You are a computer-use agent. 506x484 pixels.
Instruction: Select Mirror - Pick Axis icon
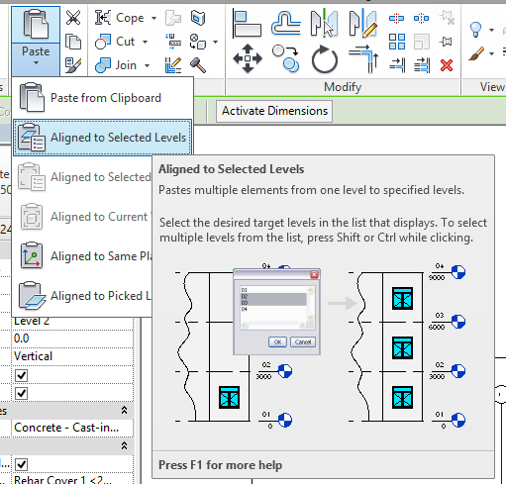tap(324, 23)
